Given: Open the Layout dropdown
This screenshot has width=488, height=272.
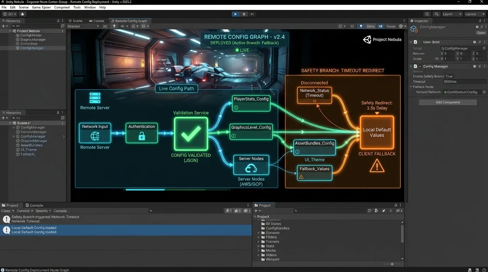Looking at the screenshot, I should (475, 14).
